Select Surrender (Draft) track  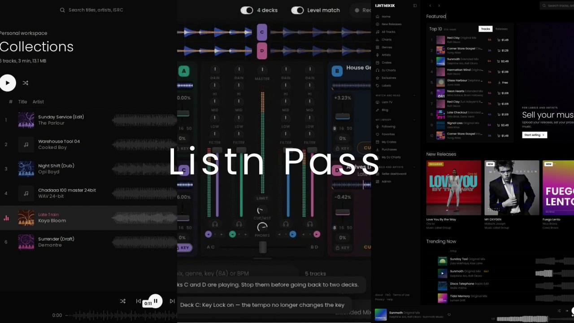pyautogui.click(x=88, y=242)
